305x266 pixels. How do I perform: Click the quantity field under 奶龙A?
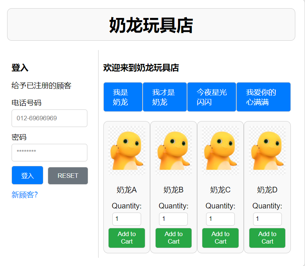[x=127, y=219]
